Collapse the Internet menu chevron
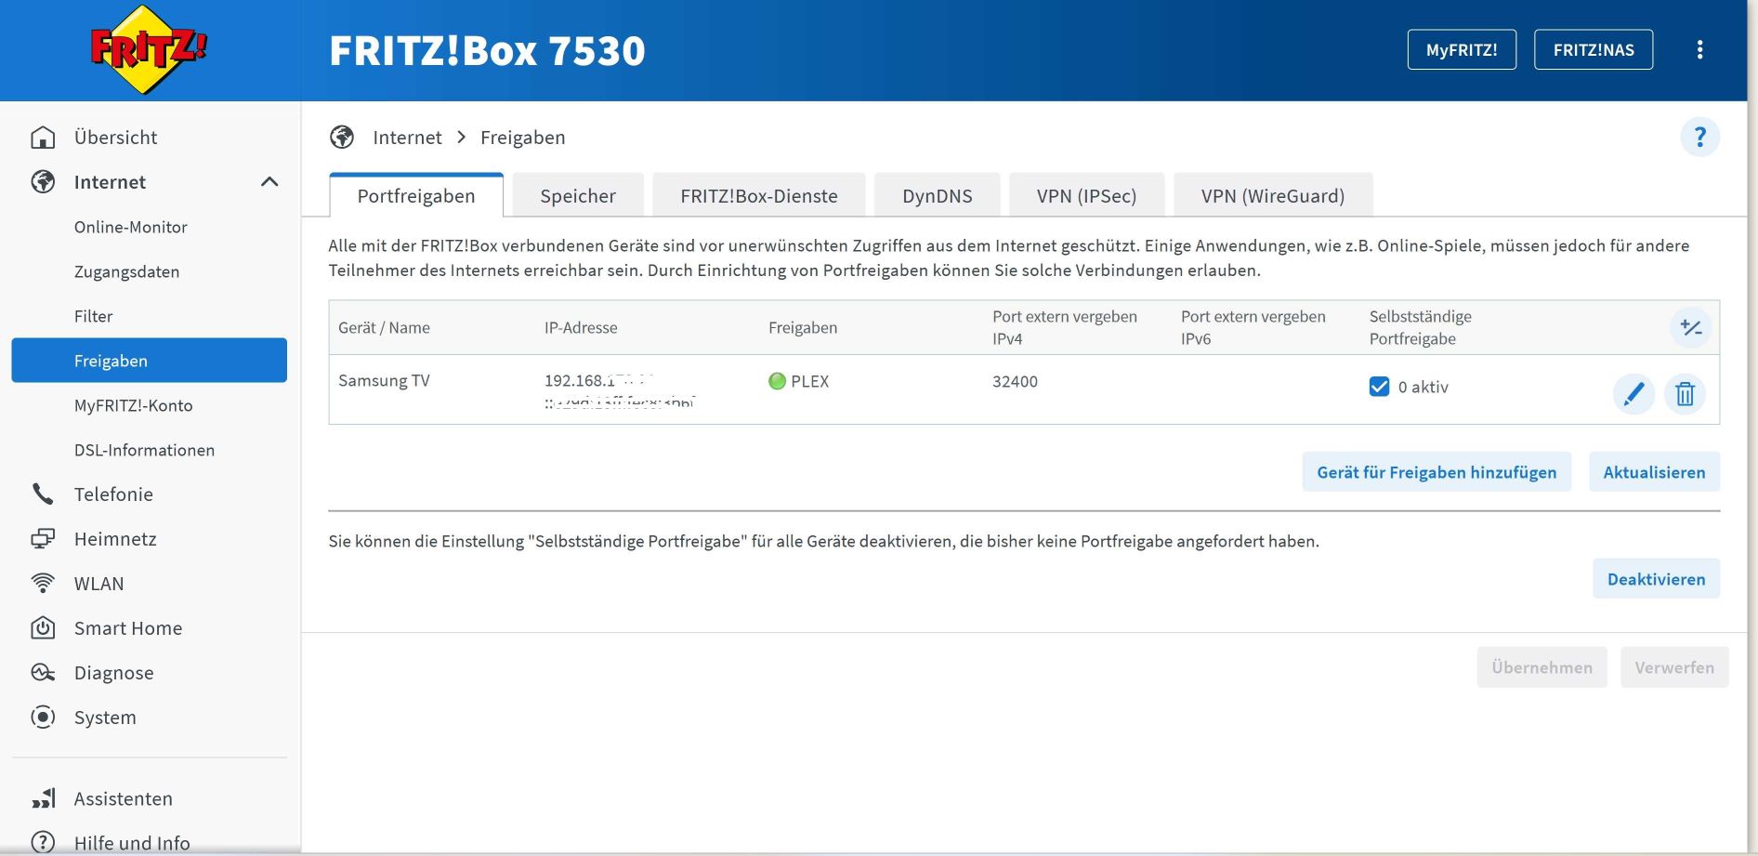The width and height of the screenshot is (1758, 856). (269, 182)
